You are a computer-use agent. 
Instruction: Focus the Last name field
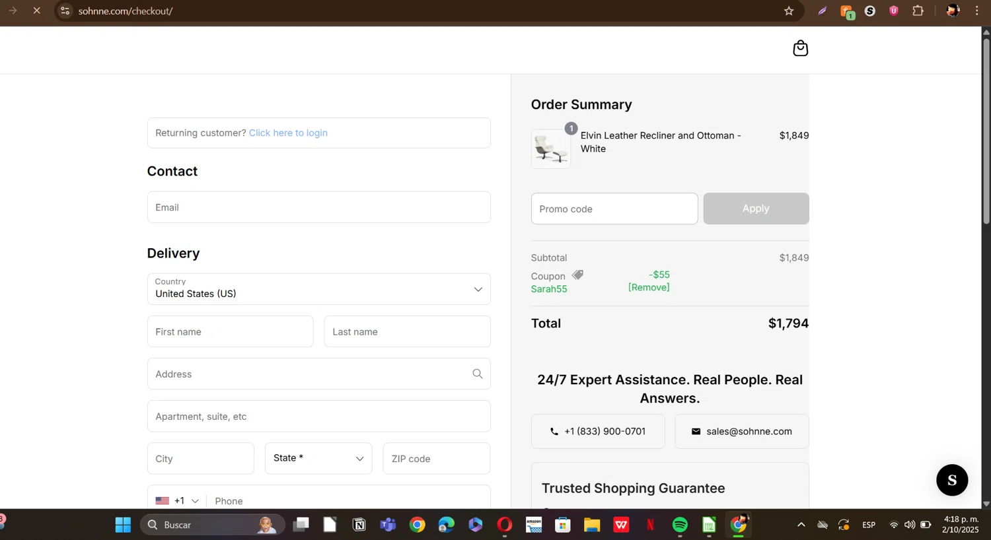click(x=407, y=331)
